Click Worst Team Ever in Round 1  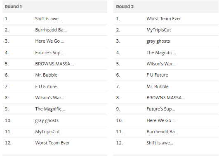[52, 143]
